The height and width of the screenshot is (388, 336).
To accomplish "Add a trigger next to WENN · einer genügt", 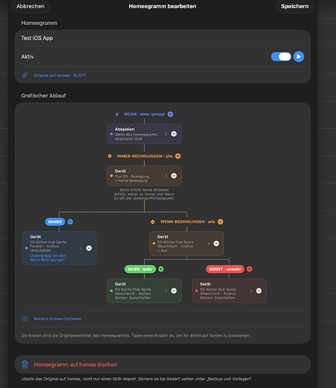I will point(170,114).
